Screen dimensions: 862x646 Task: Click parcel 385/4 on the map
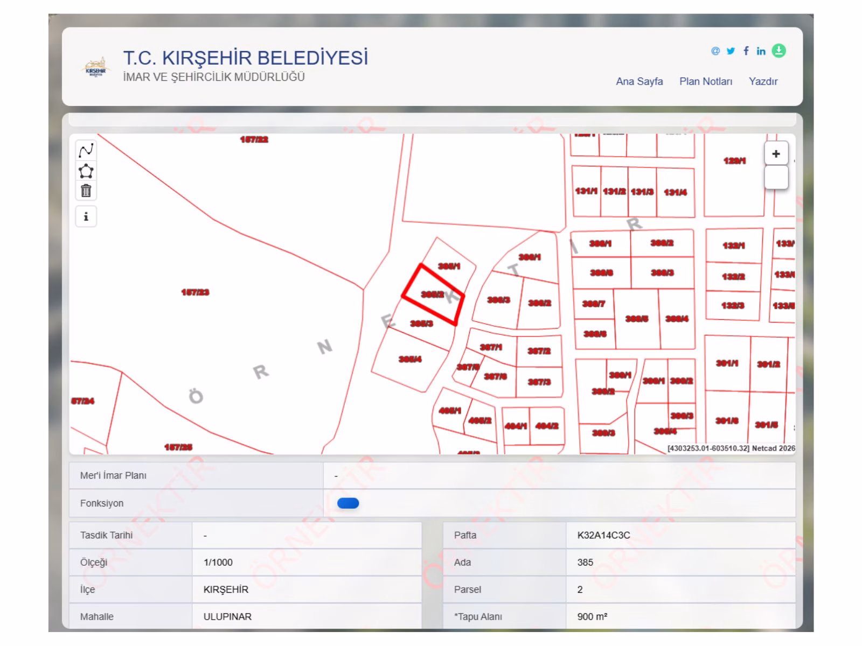point(411,359)
